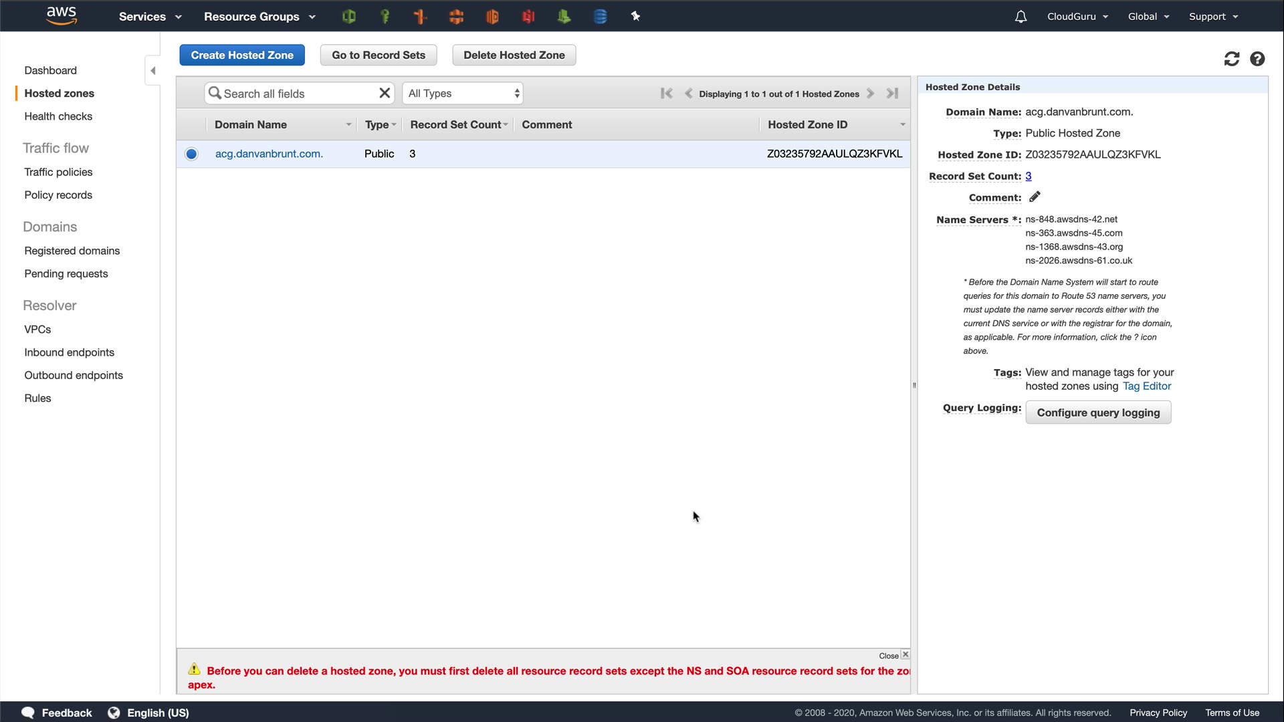Open Registered domains in sidebar

[x=72, y=251]
